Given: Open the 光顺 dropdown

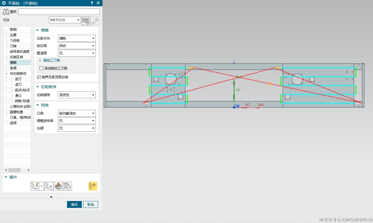Looking at the screenshot, I should (77, 128).
